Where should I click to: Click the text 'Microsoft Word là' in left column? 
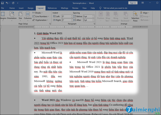point(52,53)
